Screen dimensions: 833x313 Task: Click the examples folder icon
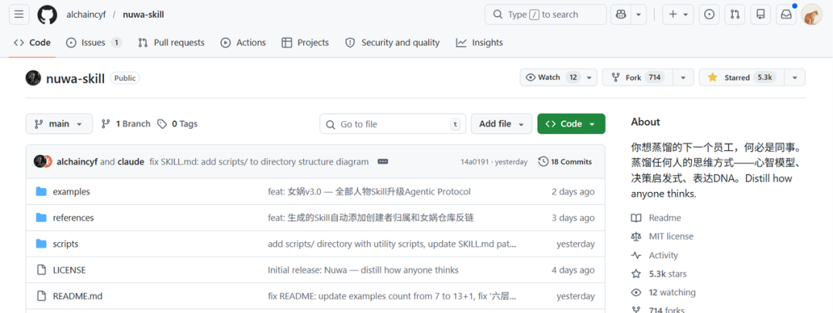click(x=41, y=191)
